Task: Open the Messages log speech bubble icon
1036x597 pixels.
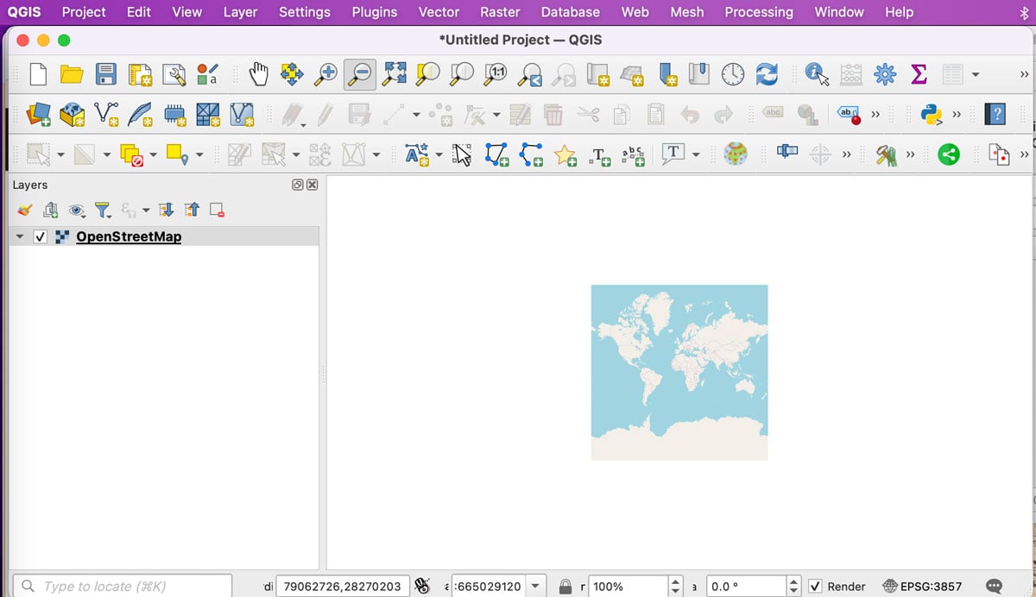Action: [x=994, y=586]
